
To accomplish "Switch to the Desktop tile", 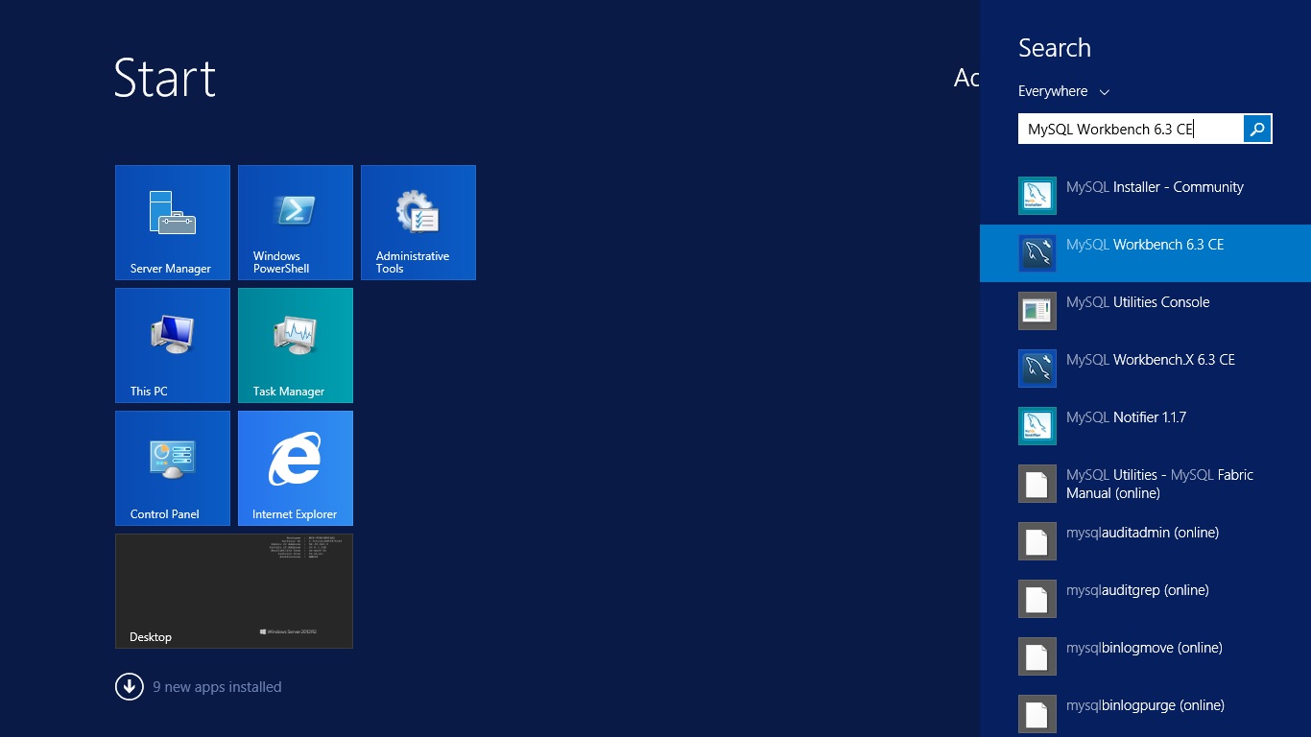I will click(x=234, y=591).
